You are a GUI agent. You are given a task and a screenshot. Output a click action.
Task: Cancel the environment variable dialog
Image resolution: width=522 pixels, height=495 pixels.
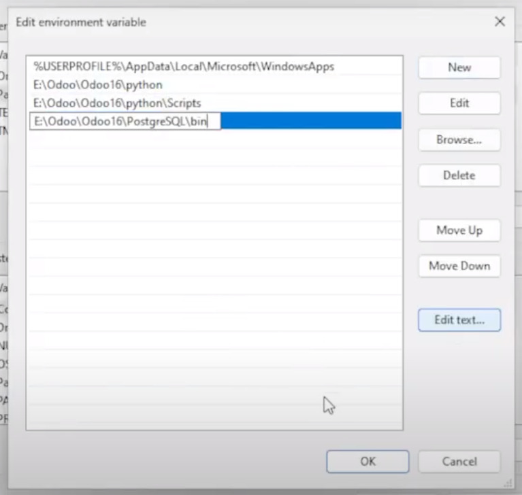459,461
